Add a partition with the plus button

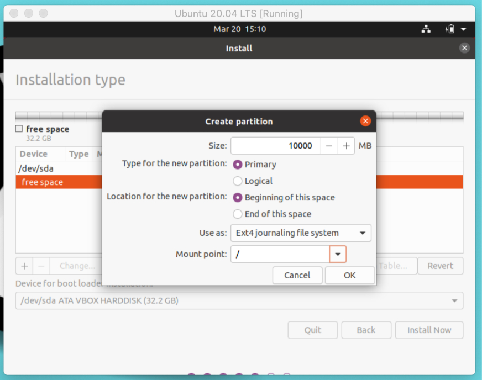(24, 266)
